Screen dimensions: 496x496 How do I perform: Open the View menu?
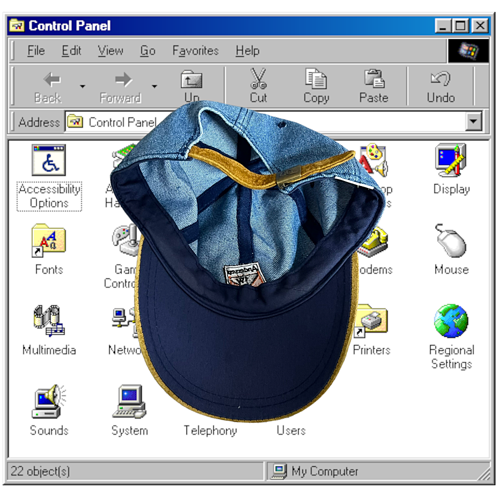(x=110, y=51)
